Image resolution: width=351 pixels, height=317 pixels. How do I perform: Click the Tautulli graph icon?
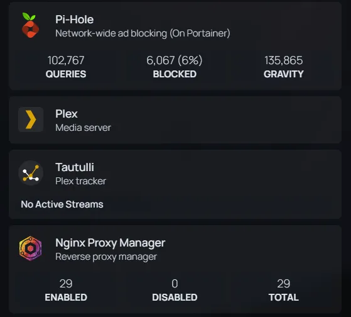tap(31, 173)
